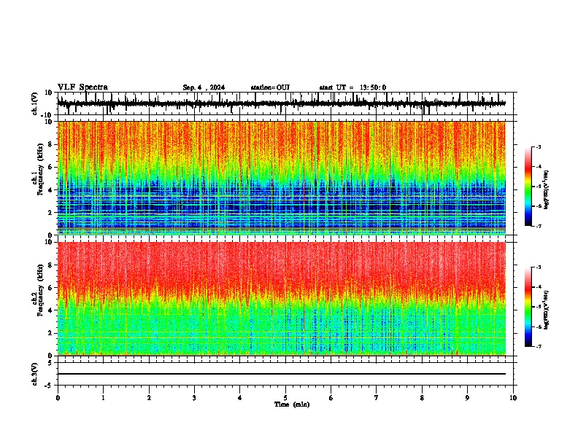This screenshot has width=578, height=446.
Task: Click the "start UT = 13:50: 0" text
Action: coord(352,87)
